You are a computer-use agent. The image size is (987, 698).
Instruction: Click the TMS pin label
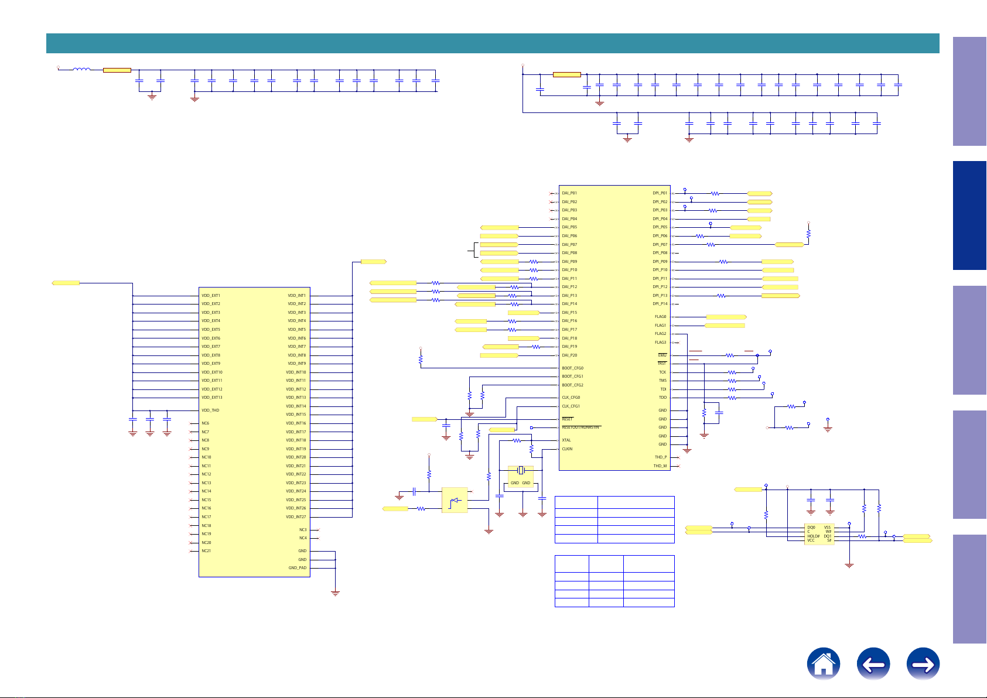[x=663, y=381]
